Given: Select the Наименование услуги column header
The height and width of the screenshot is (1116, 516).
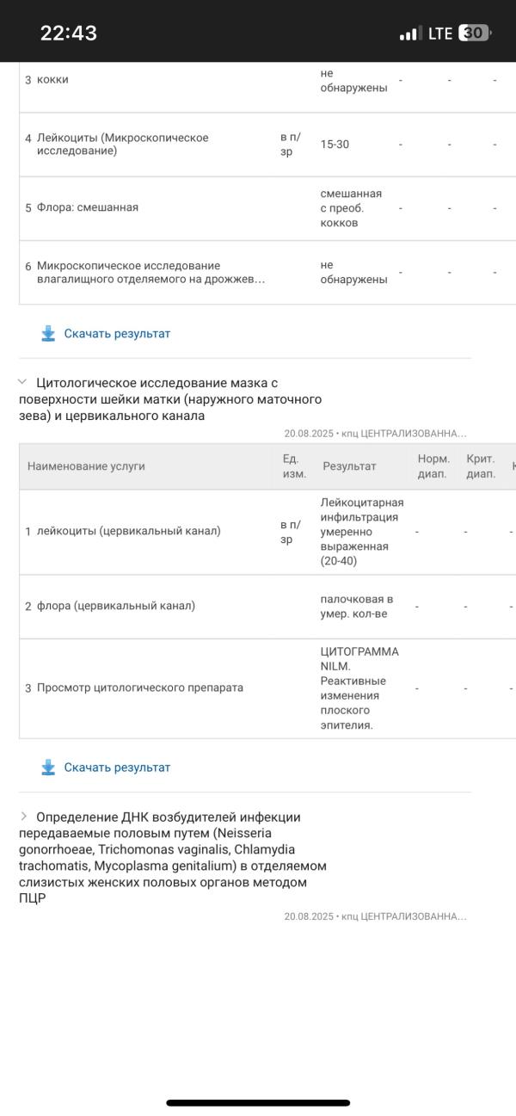Looking at the screenshot, I should 86,466.
